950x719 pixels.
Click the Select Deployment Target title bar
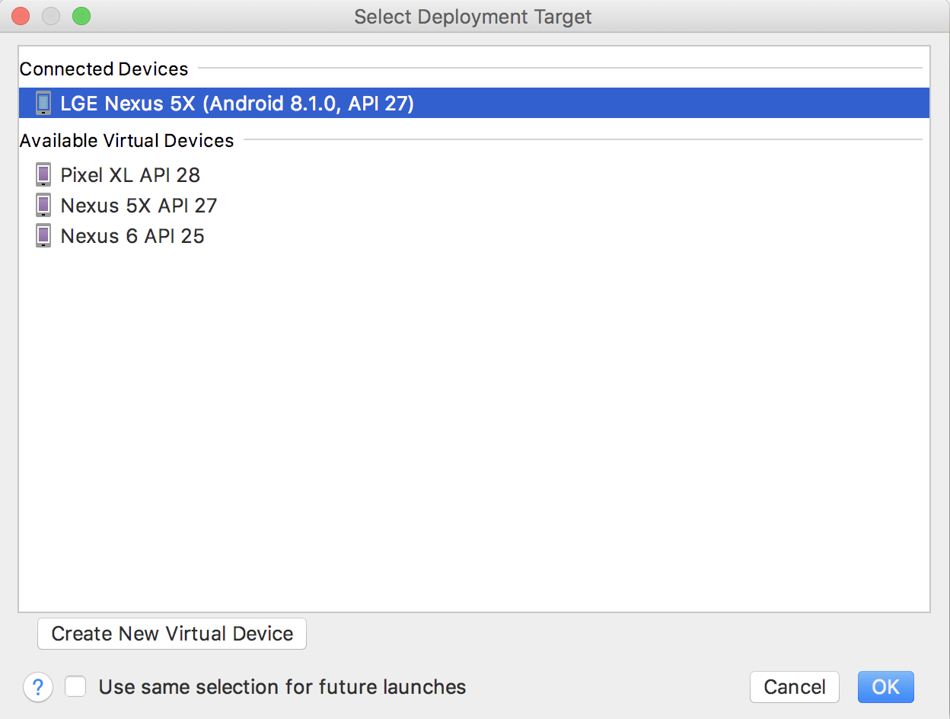pos(473,16)
